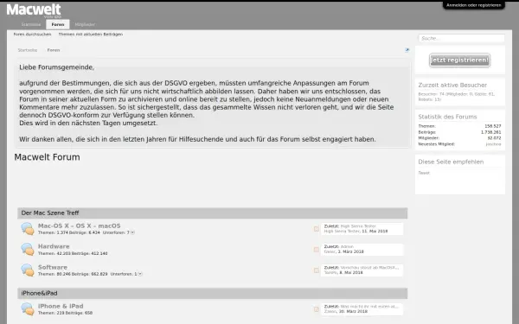The width and height of the screenshot is (519, 324).
Task: Open latest High Sierra Tester thread link
Action: point(358,226)
